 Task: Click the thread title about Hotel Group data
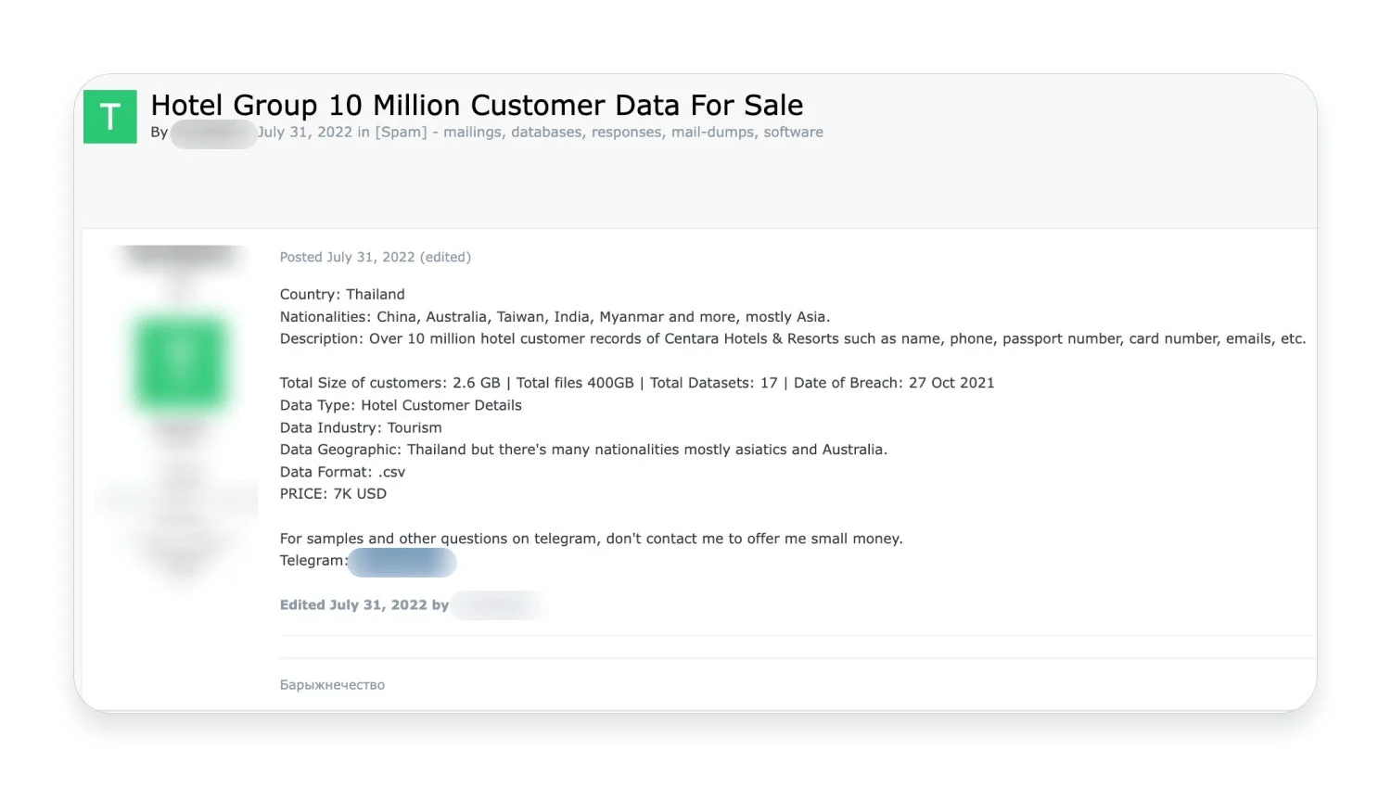point(477,106)
